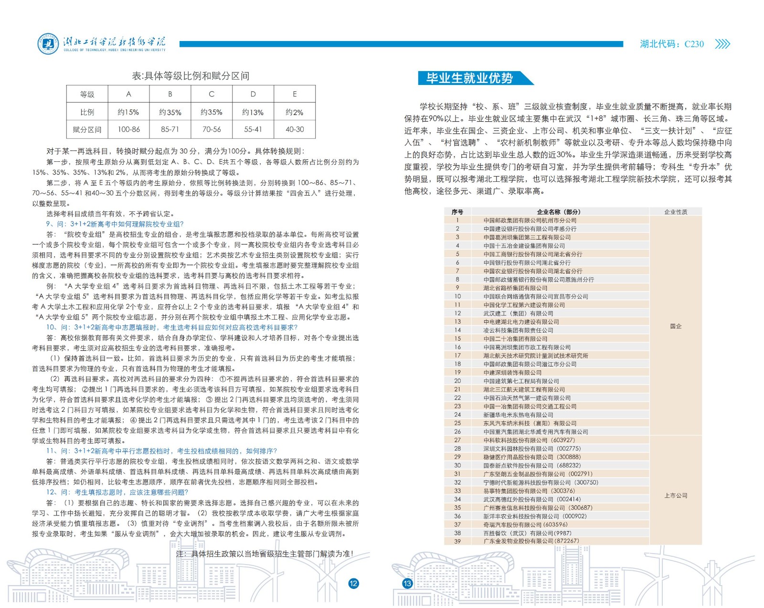Click the '企业性质' table header
Screen dimensions: 764x608
tap(676, 212)
